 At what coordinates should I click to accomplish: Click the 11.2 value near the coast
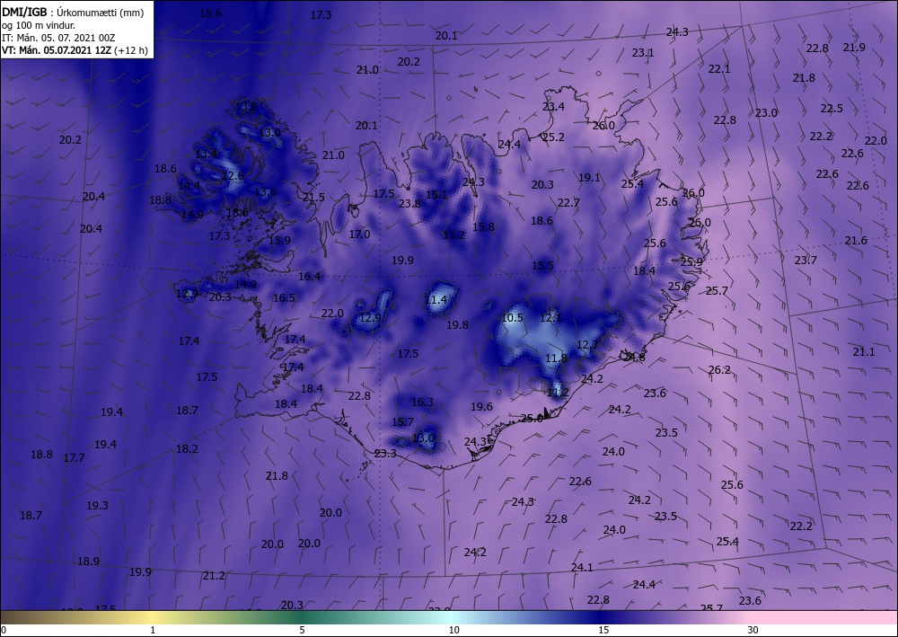point(558,393)
